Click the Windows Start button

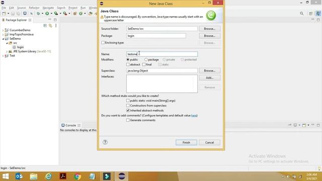(x=6, y=176)
